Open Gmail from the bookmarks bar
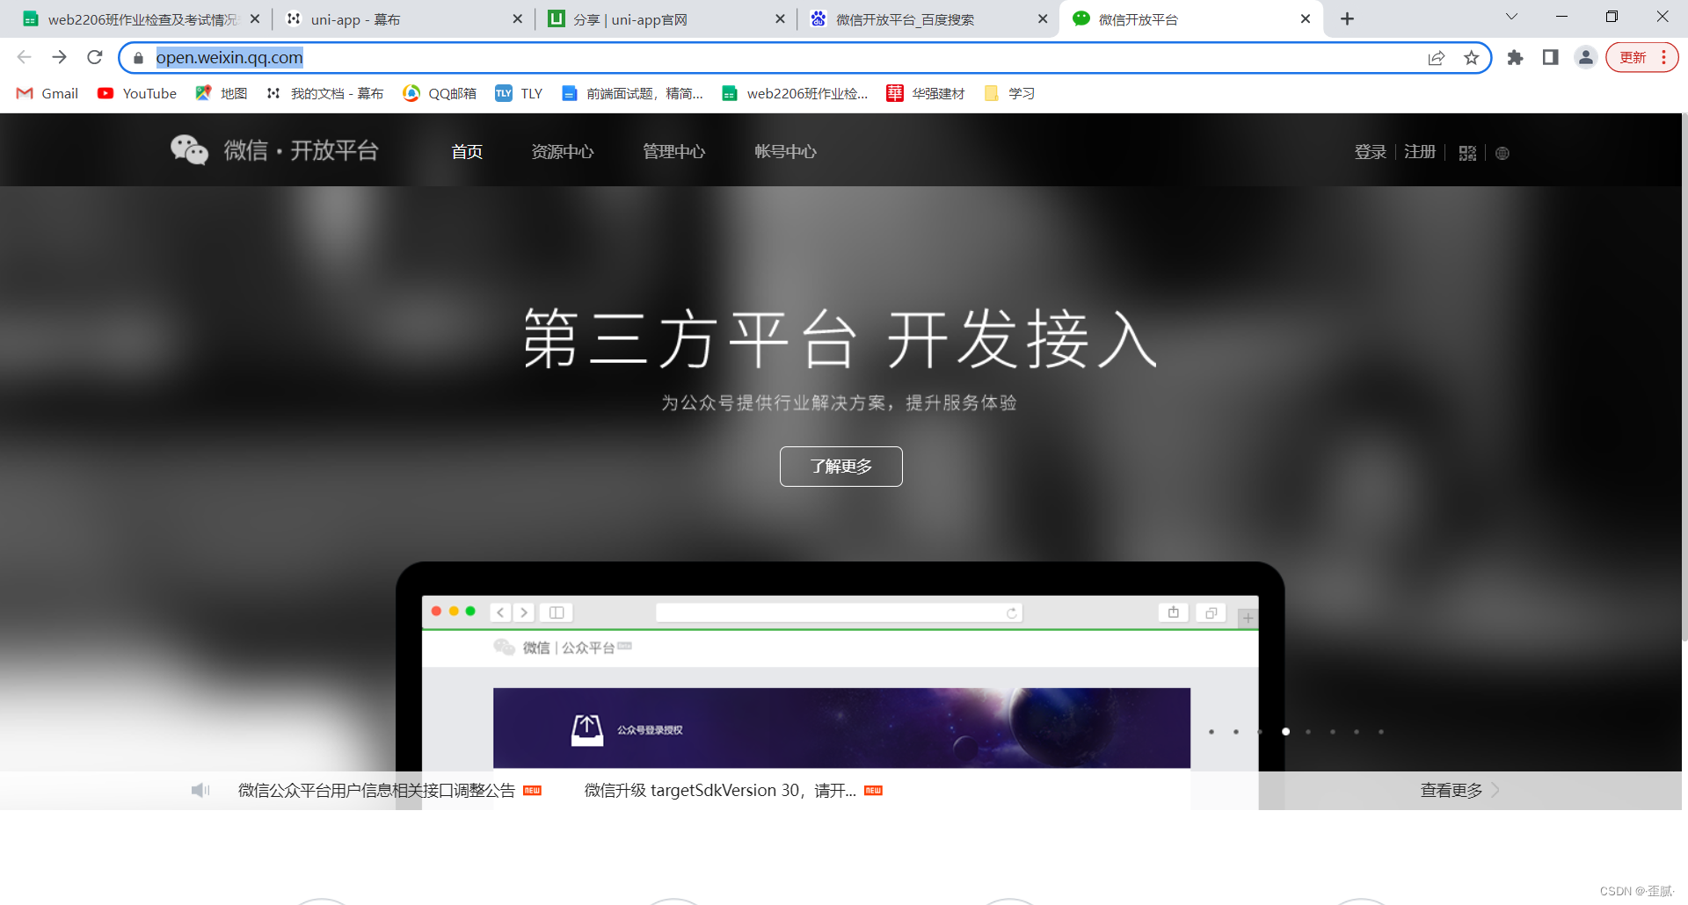 coord(46,93)
